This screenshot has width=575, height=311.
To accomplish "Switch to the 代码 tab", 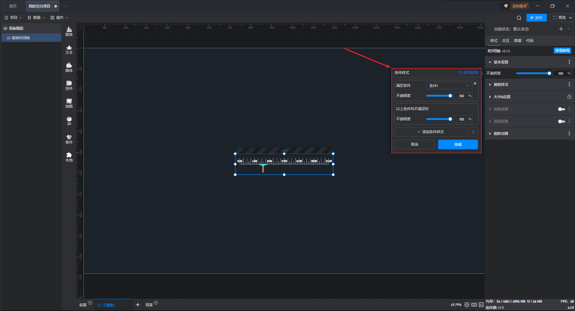I will pos(529,41).
